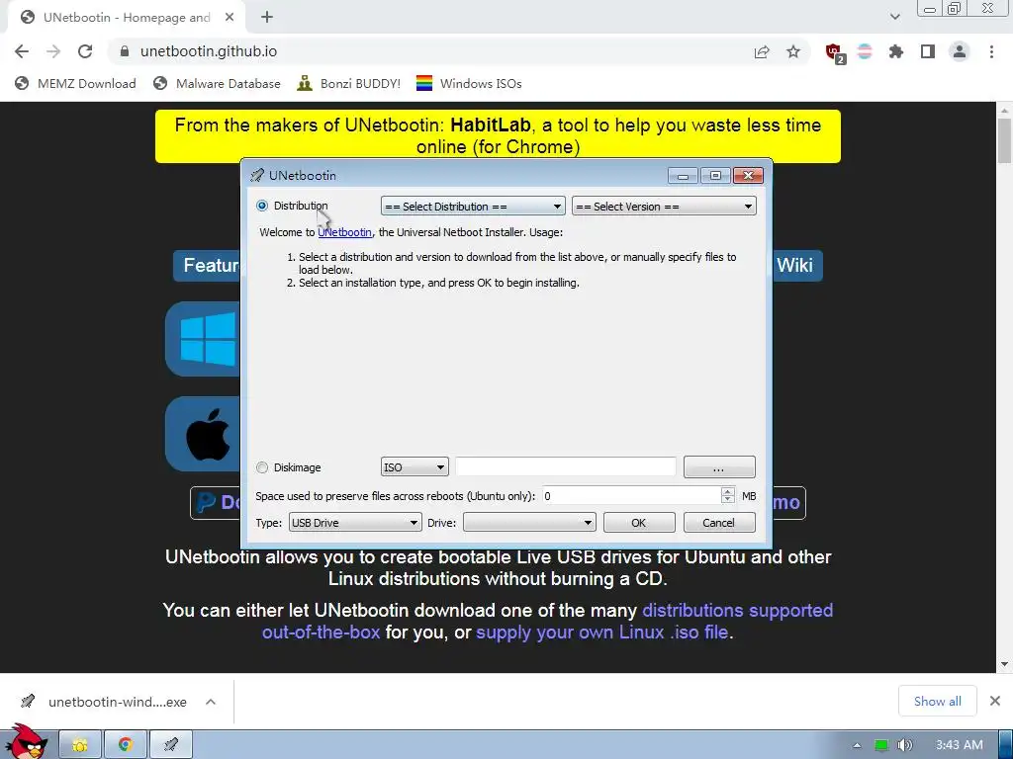Viewport: 1013px width, 759px height.
Task: Click the Angry Birds start button
Action: tap(26, 741)
